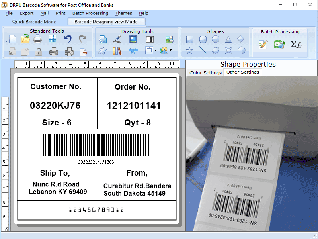Draw a four-point pinched star shape
The width and height of the screenshot is (318, 239).
tap(228, 50)
